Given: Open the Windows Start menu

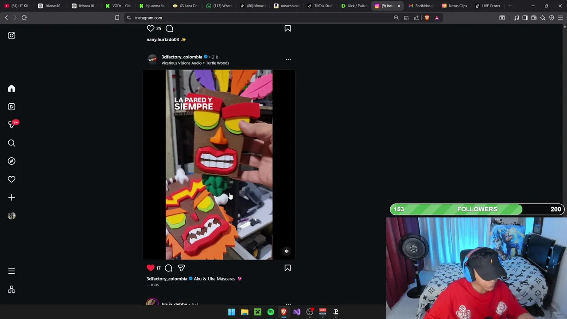Looking at the screenshot, I should pos(232,312).
